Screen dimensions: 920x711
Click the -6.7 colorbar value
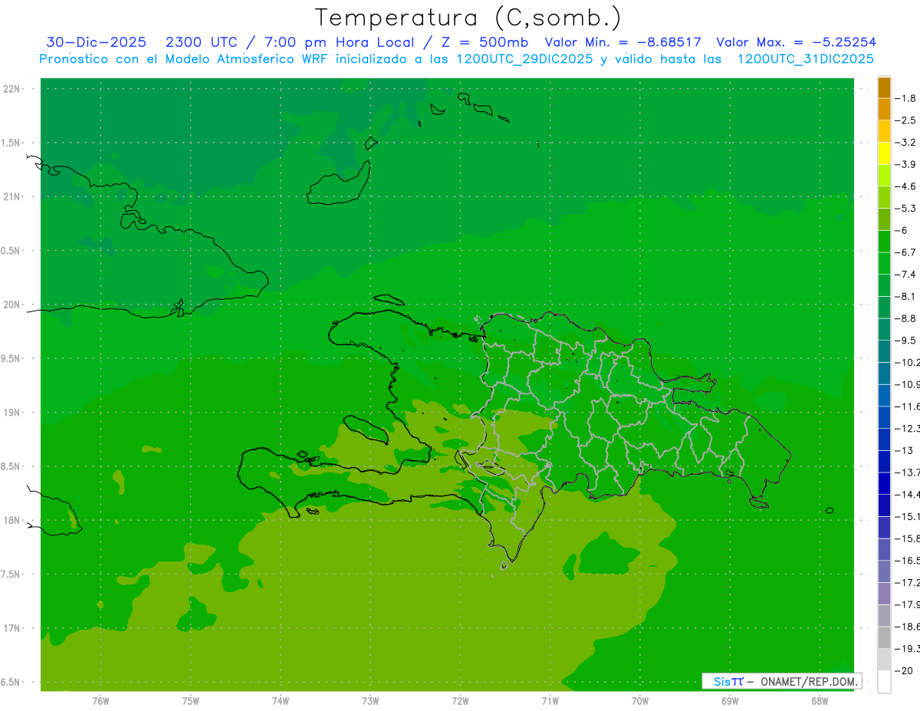click(905, 252)
